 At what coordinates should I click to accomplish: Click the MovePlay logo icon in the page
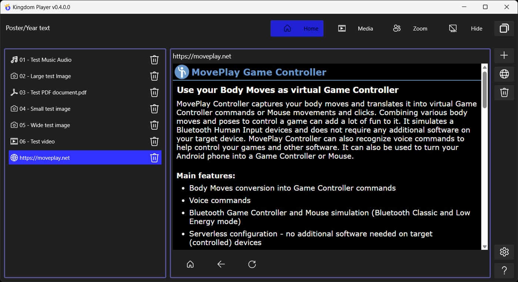[x=182, y=72]
